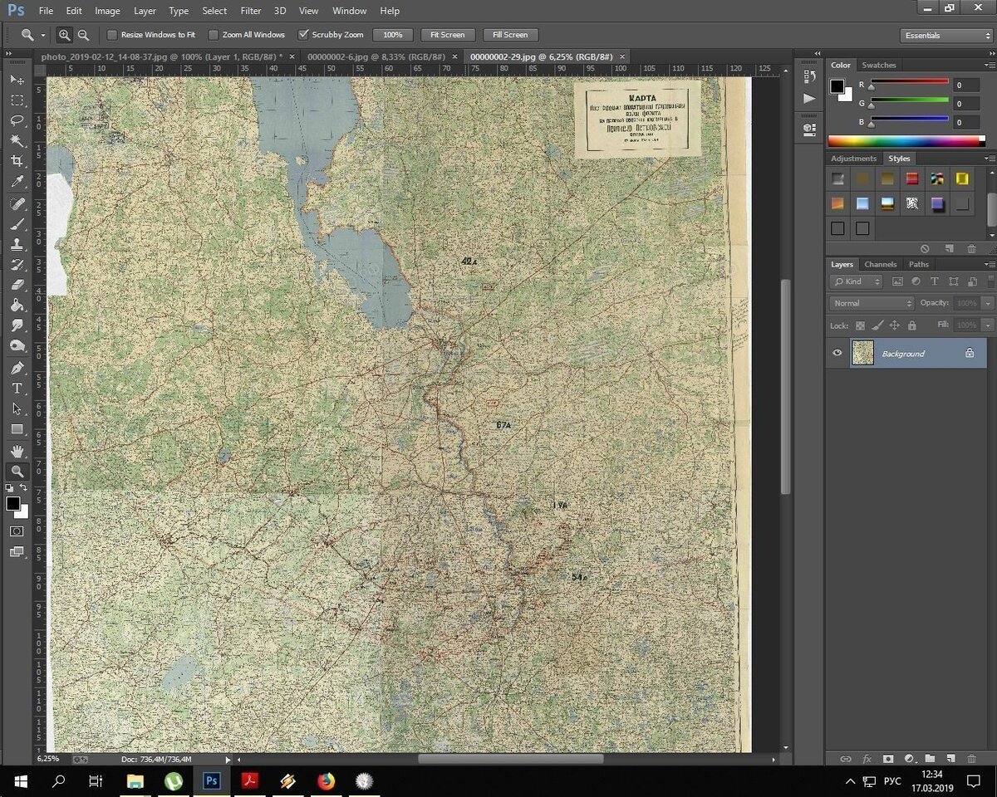Open the layer filter Kind dropdown
This screenshot has width=997, height=797.
(x=857, y=282)
